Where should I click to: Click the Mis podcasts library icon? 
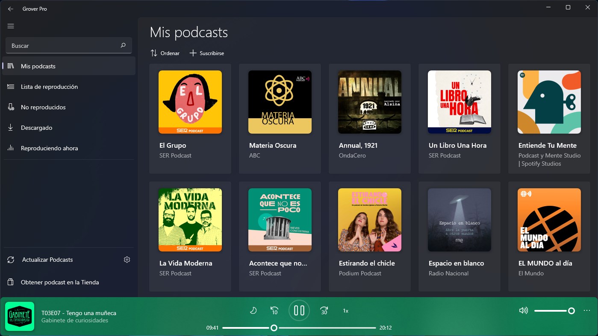click(11, 66)
